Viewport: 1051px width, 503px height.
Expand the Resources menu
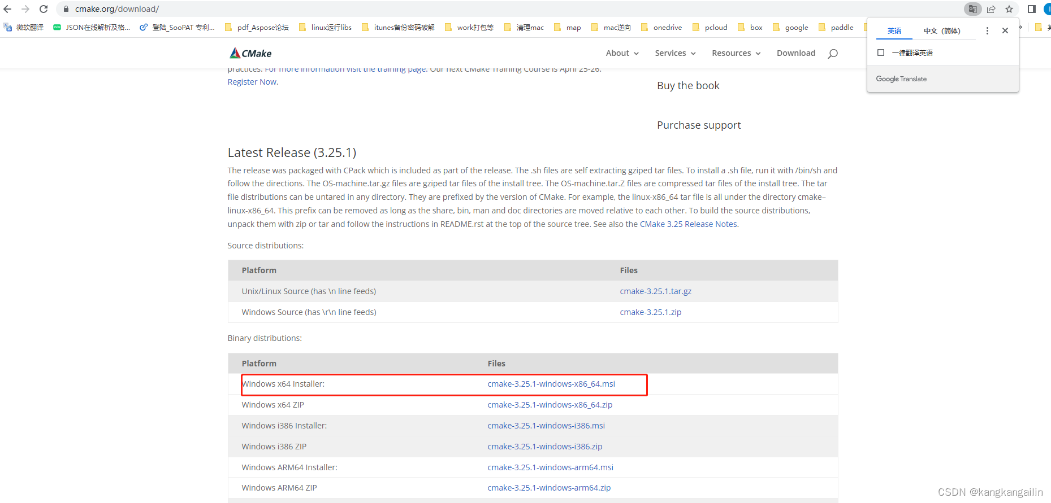click(x=737, y=53)
